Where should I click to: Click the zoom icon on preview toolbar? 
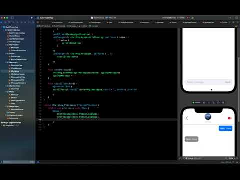223,102
